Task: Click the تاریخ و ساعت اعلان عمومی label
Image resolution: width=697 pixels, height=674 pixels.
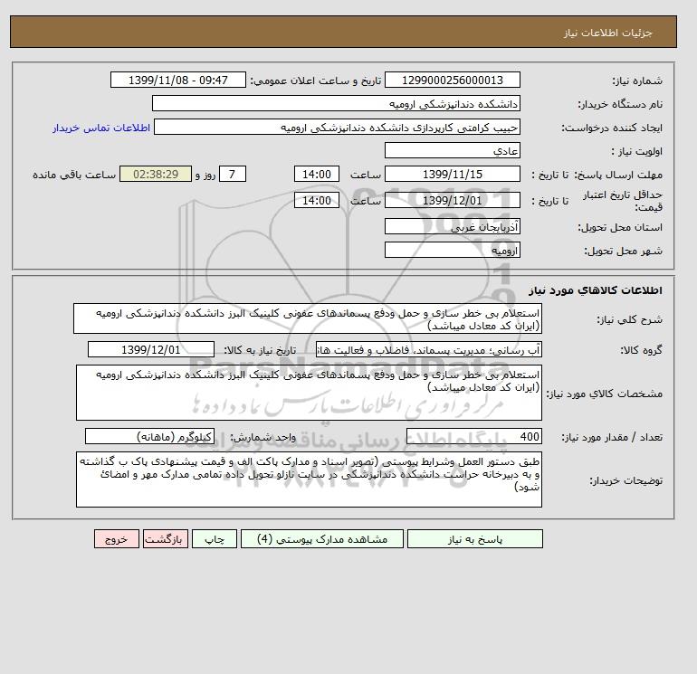Action: pos(316,81)
